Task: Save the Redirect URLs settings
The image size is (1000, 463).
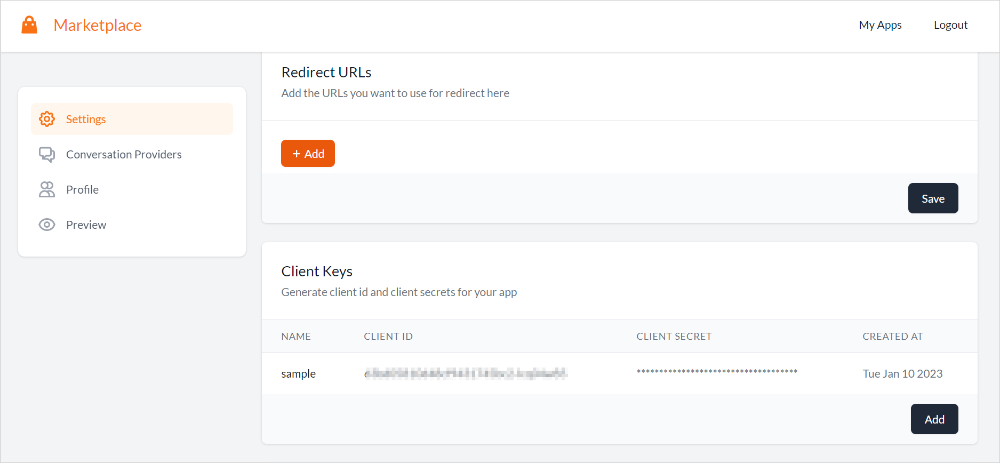Action: click(933, 198)
